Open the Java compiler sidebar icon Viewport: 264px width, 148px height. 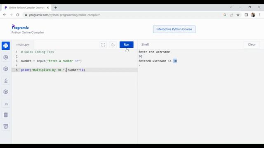point(6,81)
